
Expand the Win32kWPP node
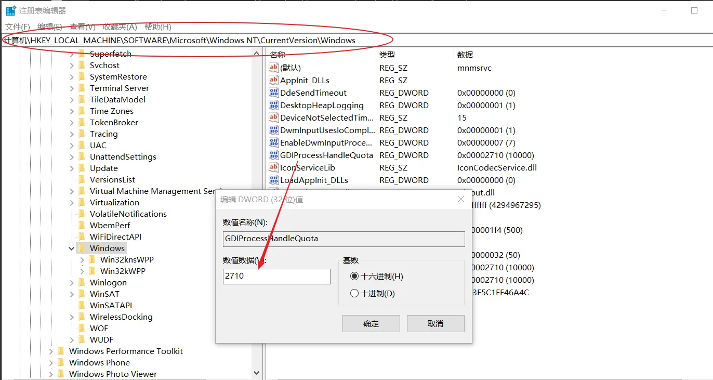tap(82, 271)
